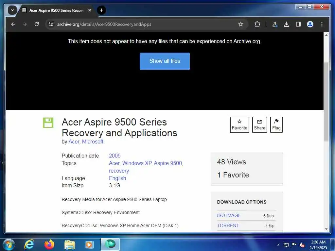Click the scrollbar down arrow
The height and width of the screenshot is (251, 335).
click(326, 229)
